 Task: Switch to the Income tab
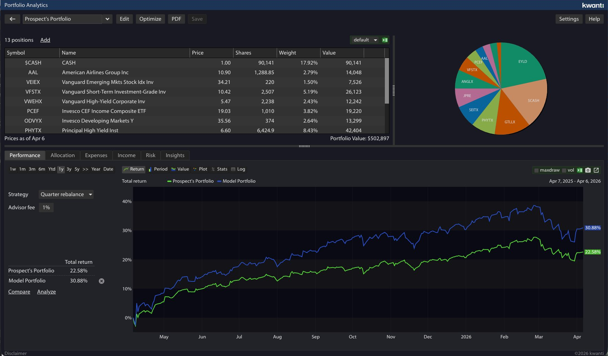pos(126,155)
